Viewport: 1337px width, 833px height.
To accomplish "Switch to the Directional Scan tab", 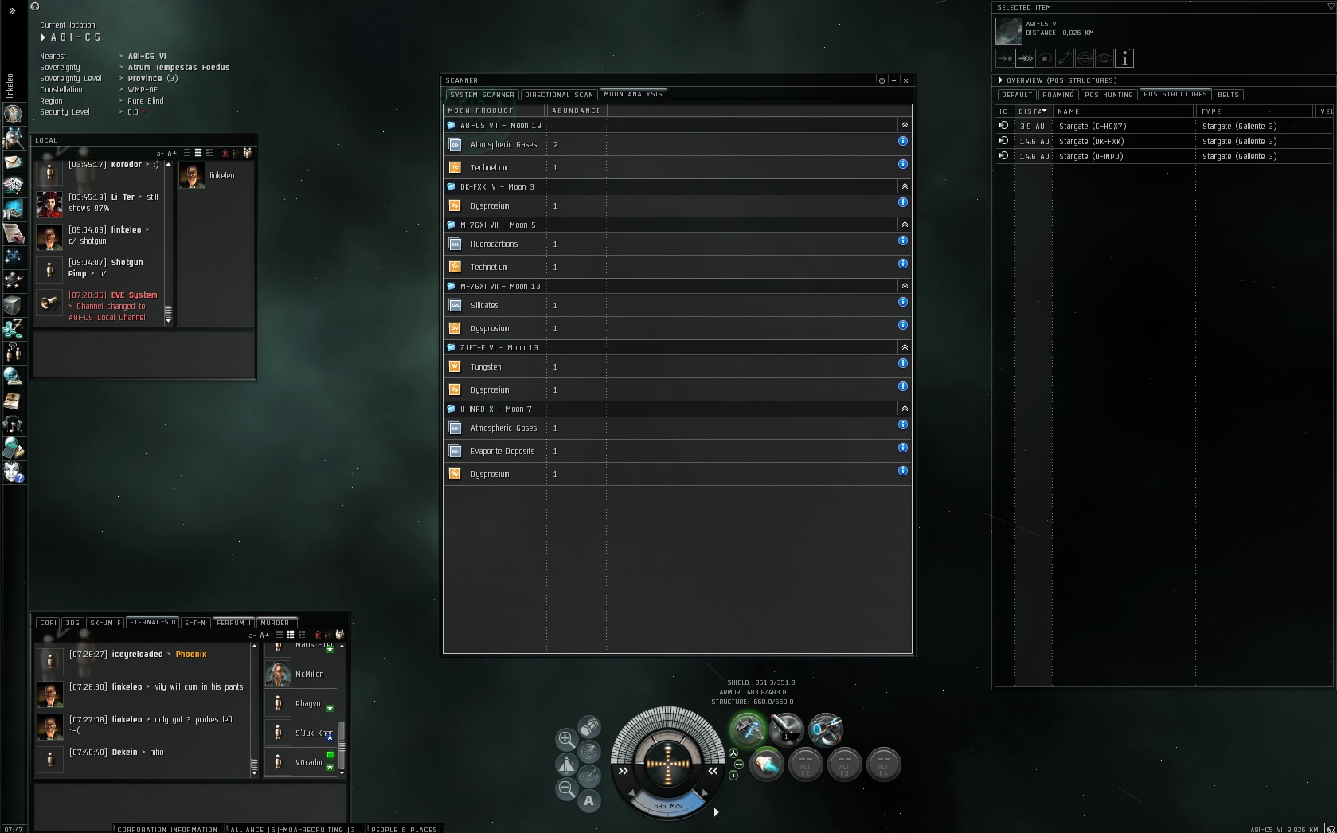I will click(x=559, y=95).
